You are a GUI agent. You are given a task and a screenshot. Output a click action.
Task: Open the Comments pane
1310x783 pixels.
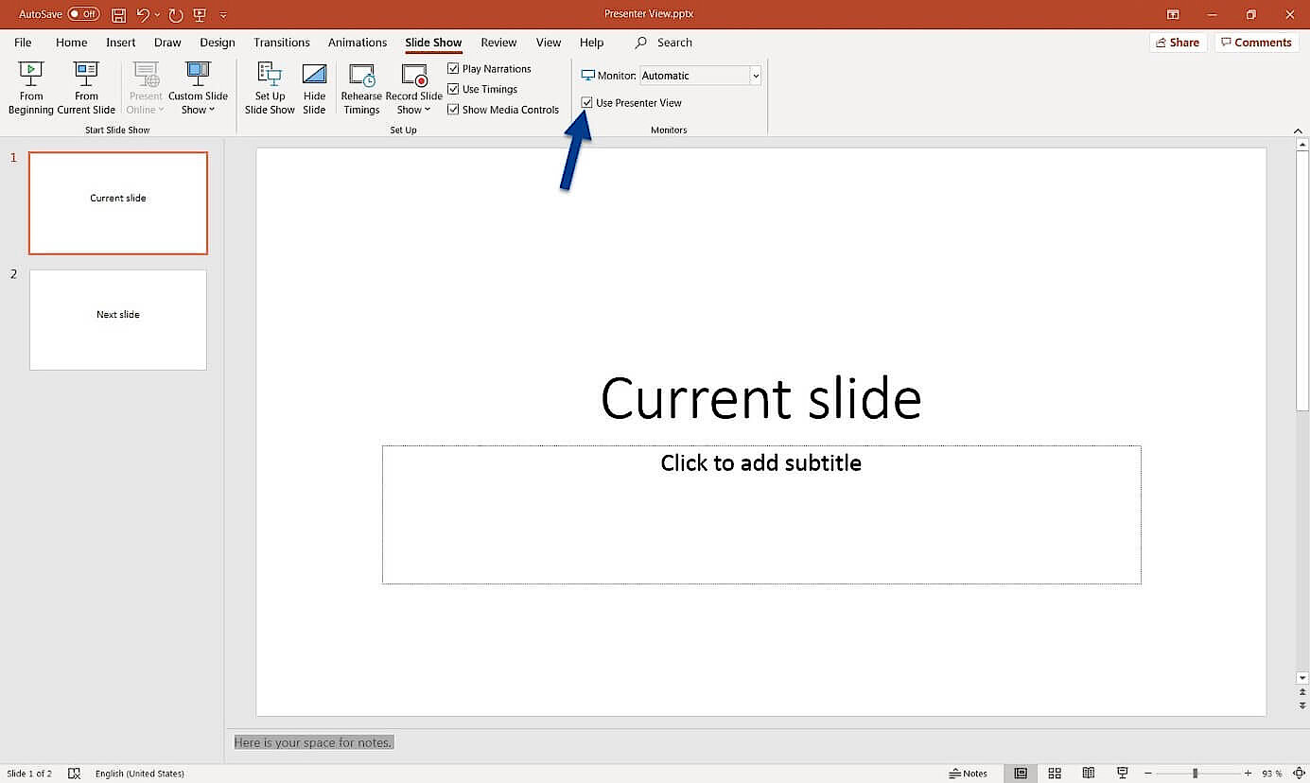1256,42
